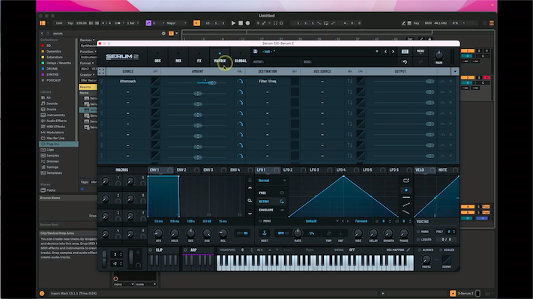Click the Aftertouch row output slider
Viewport: 533px width, 299px height.
coord(403,82)
